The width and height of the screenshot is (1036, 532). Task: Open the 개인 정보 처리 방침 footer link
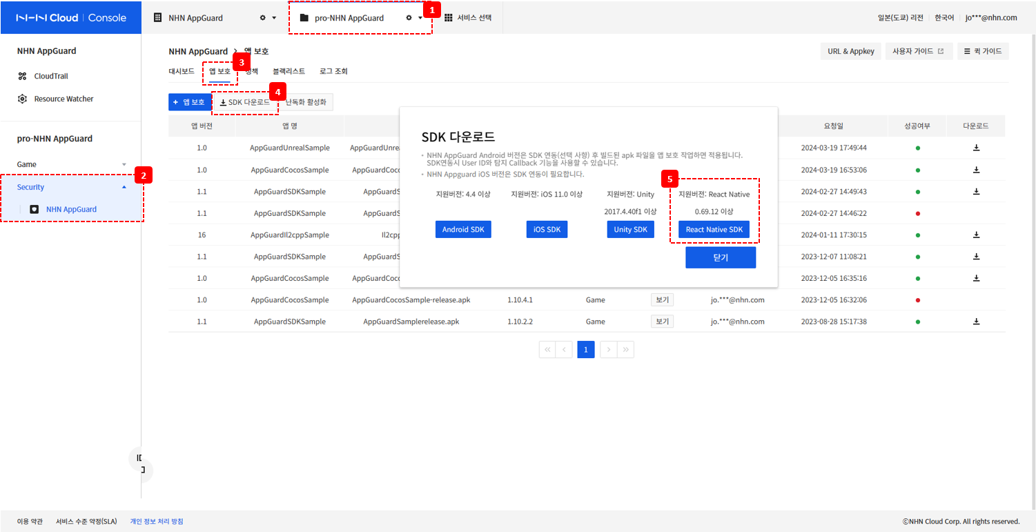[157, 522]
